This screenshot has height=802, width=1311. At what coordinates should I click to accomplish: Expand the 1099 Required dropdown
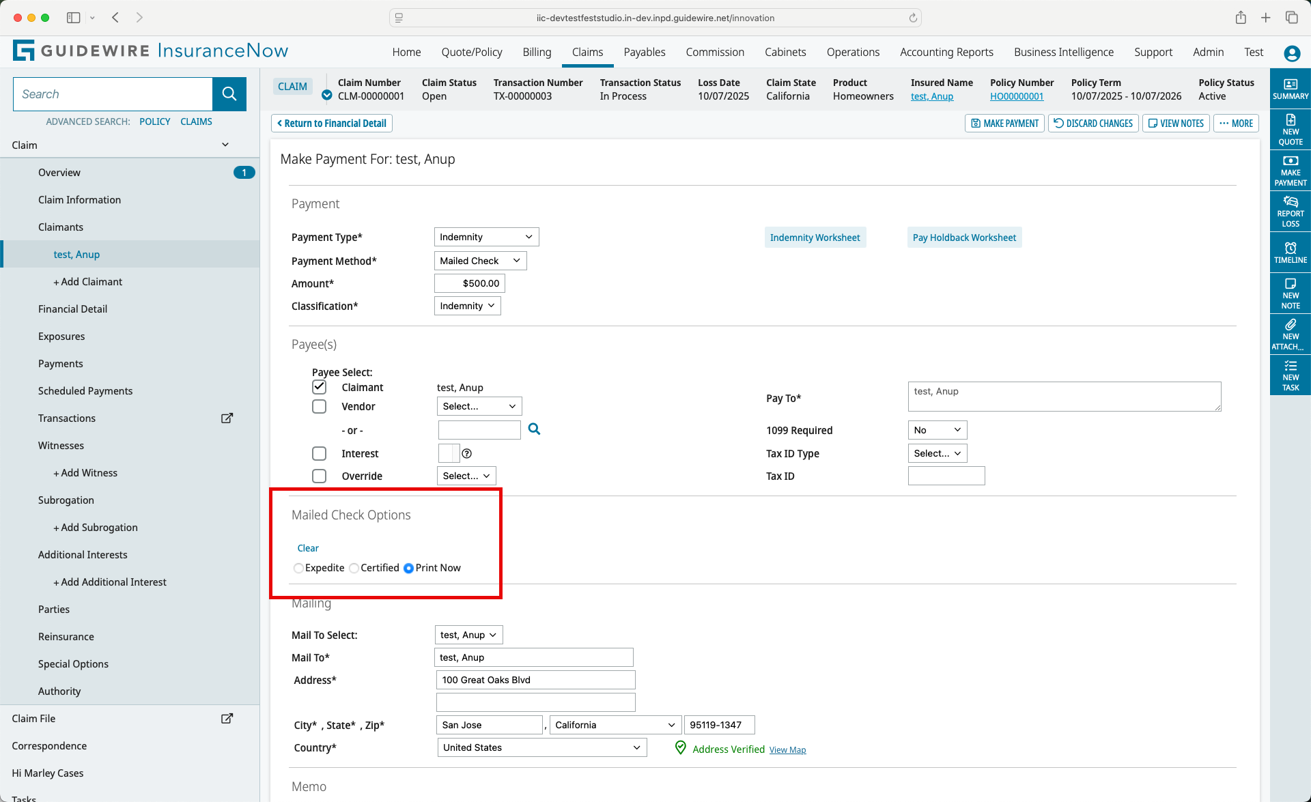937,430
